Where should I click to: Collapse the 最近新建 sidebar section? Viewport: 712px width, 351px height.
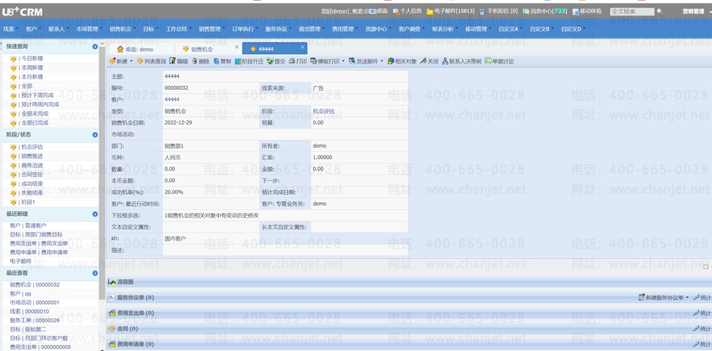[95, 214]
